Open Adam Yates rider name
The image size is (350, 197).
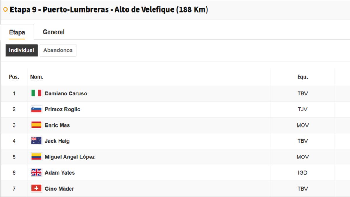pos(60,173)
